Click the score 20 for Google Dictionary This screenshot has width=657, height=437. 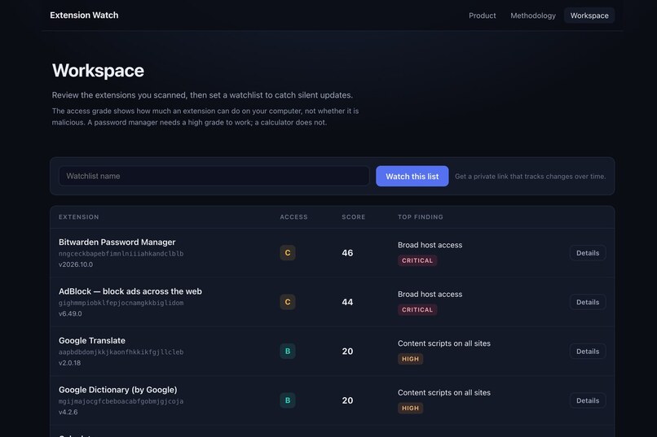coord(347,400)
